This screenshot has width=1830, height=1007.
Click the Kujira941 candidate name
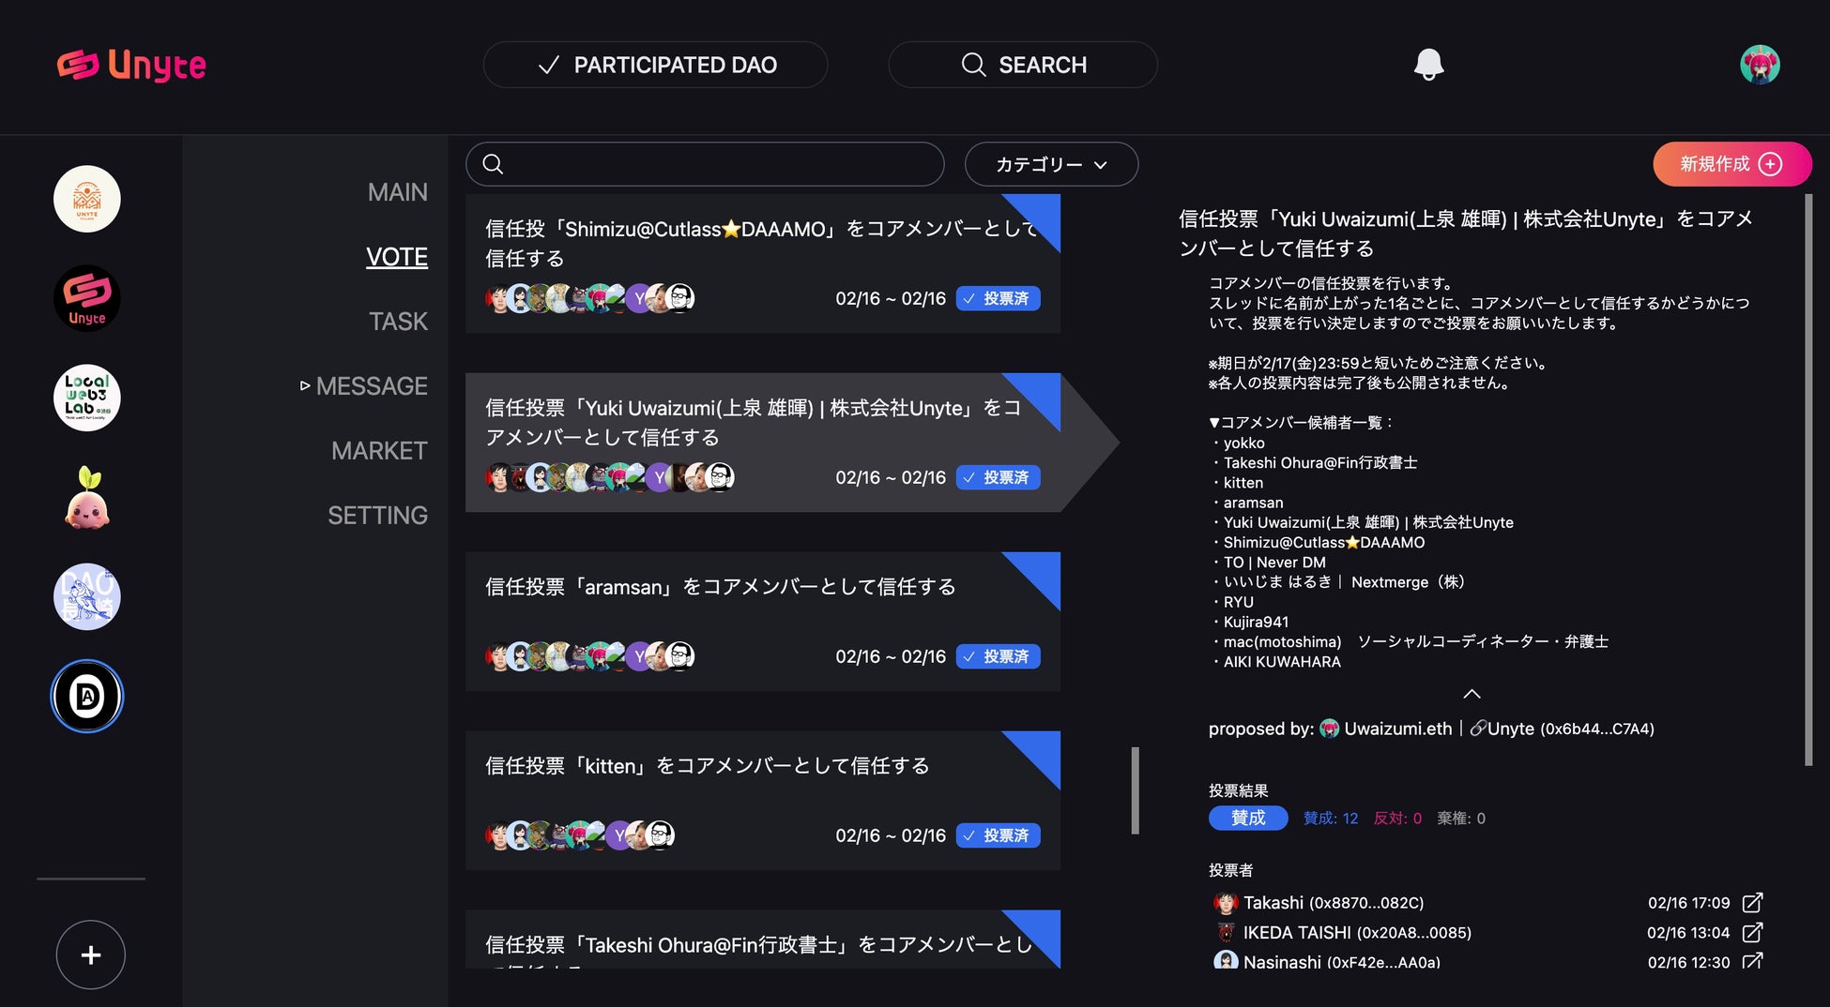[x=1256, y=622]
